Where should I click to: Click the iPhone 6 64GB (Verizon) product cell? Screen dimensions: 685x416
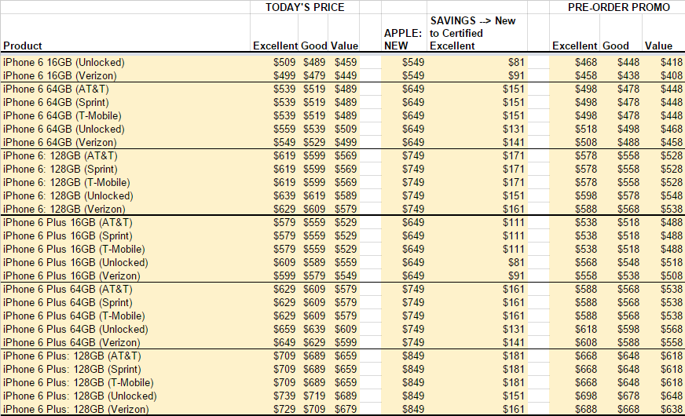[x=60, y=142]
